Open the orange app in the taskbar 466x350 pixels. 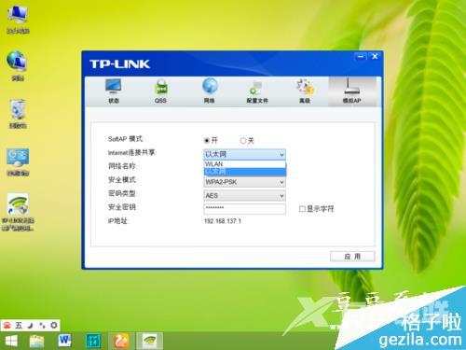(x=121, y=341)
